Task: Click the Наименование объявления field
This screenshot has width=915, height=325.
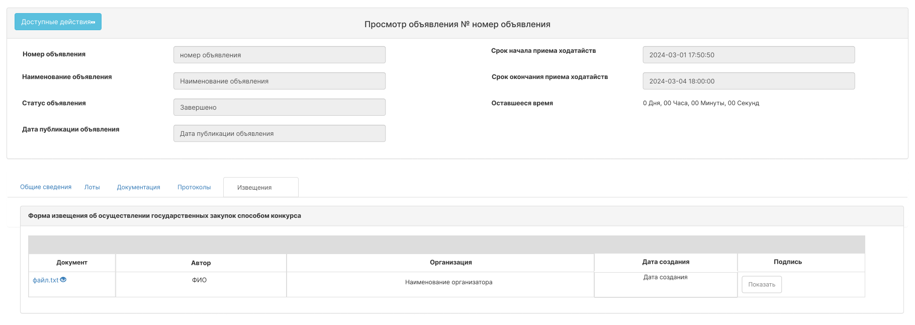Action: pyautogui.click(x=280, y=81)
